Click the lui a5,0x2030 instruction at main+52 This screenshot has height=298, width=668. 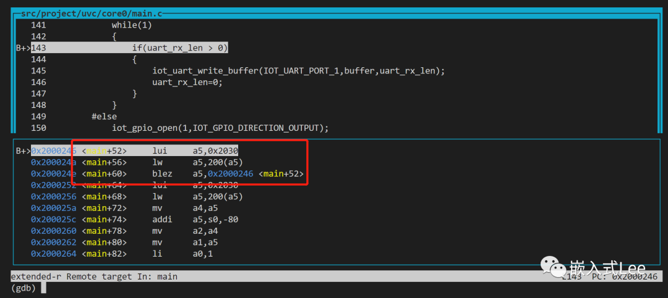click(x=195, y=151)
